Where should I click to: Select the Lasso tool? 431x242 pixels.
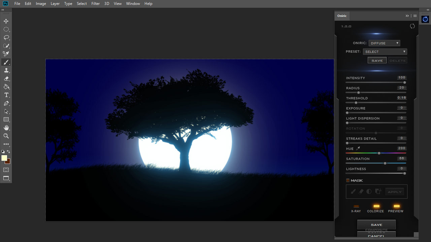tap(6, 37)
